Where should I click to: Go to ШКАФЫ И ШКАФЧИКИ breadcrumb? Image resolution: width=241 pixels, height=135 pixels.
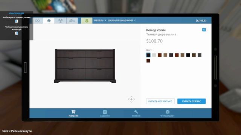point(120,20)
